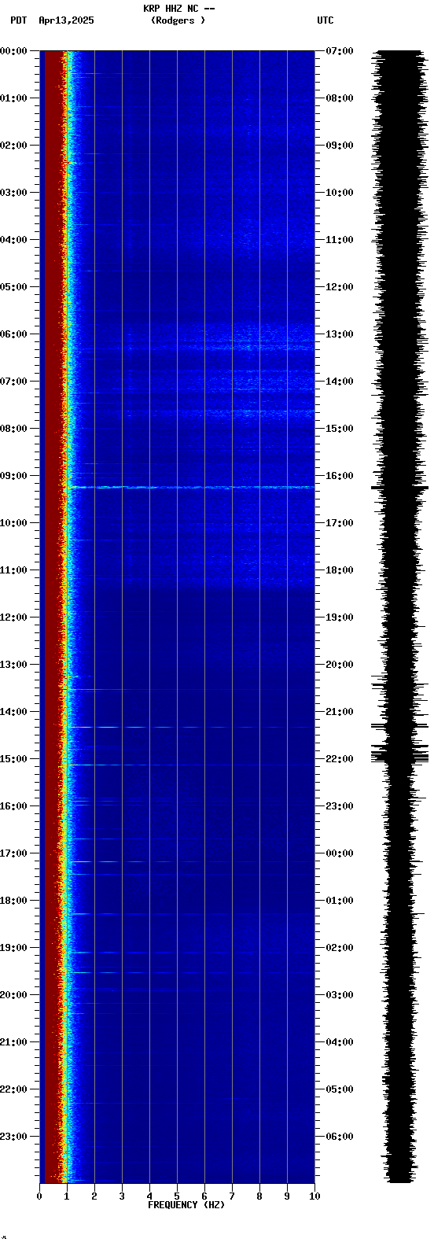Click the '7' tick on frequency axis
The width and height of the screenshot is (434, 1246).
(232, 1196)
